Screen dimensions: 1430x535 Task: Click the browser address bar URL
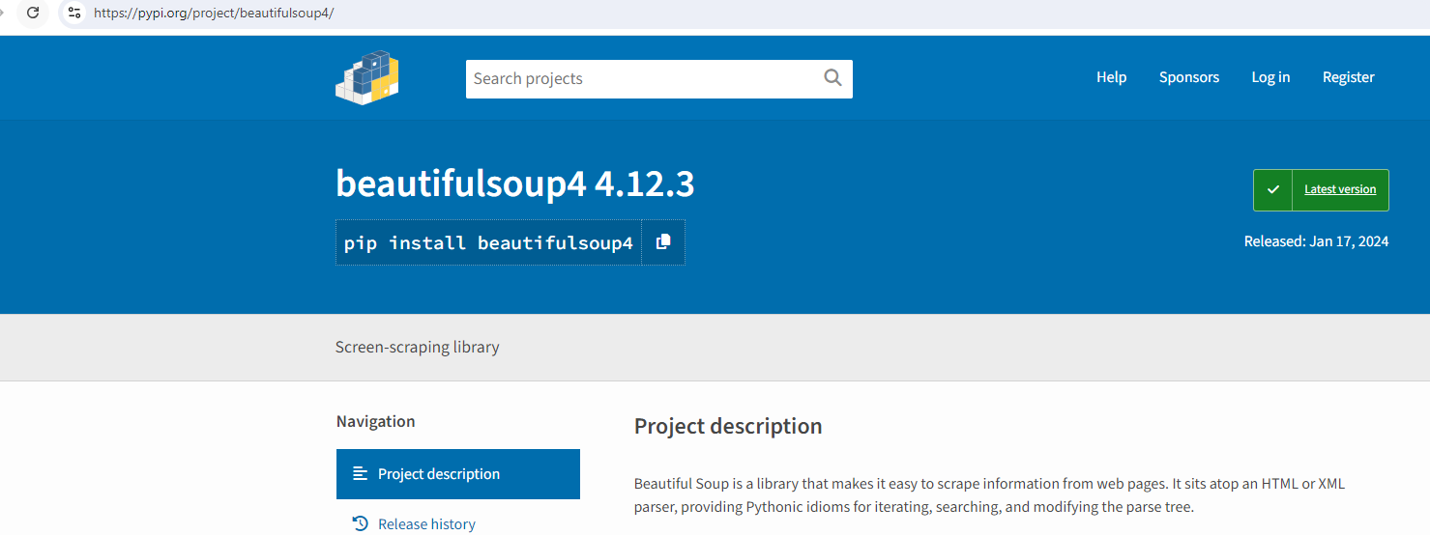tap(214, 14)
